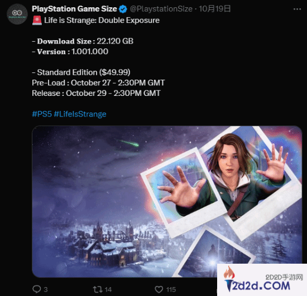
Task: Open the tweet via the 10月19日 date
Action: tap(214, 9)
